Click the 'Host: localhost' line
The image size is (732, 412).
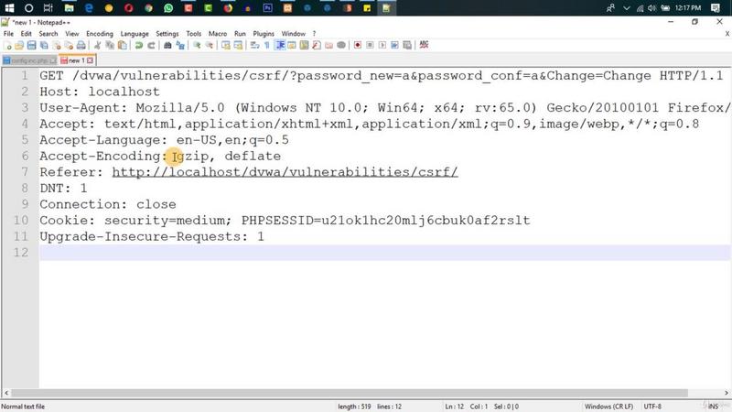100,92
